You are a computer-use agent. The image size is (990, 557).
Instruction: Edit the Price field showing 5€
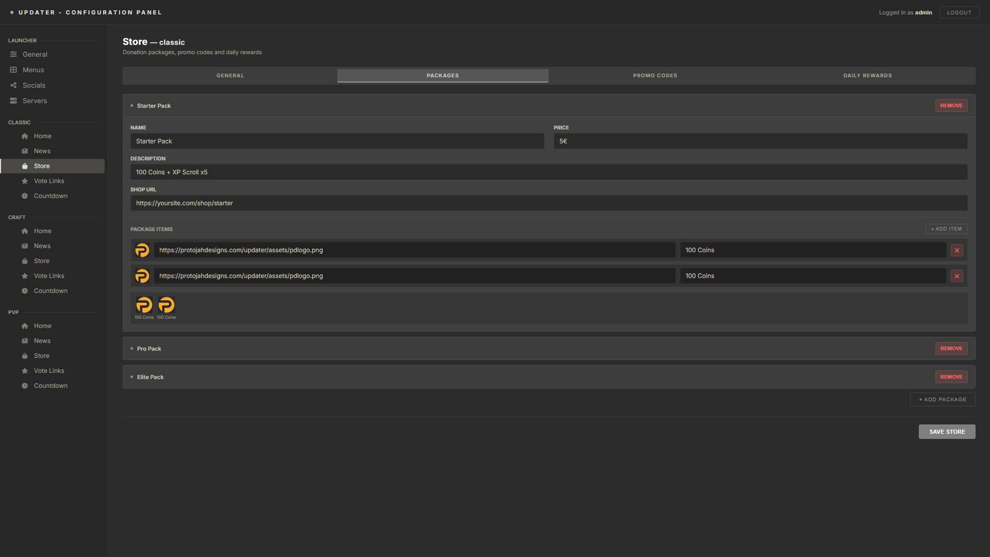761,141
